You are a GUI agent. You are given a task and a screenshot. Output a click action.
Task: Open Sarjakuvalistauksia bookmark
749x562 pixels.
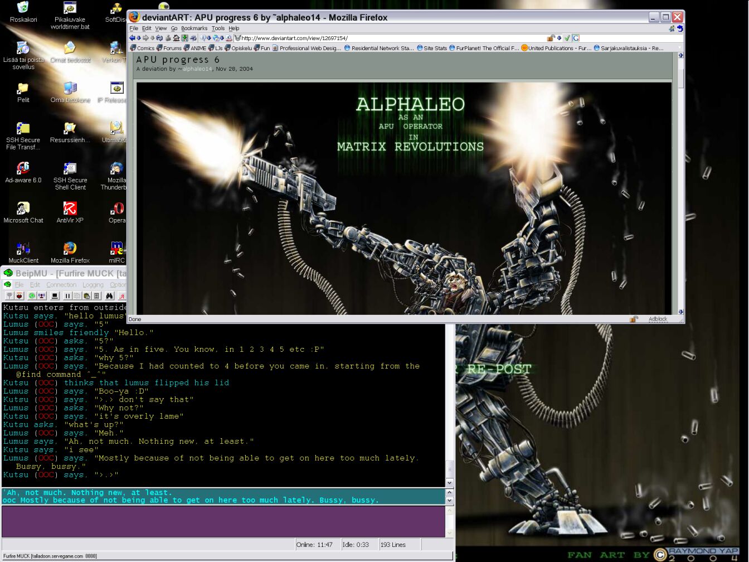click(x=629, y=48)
